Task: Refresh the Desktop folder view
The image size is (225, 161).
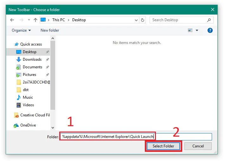Action: (x=143, y=20)
